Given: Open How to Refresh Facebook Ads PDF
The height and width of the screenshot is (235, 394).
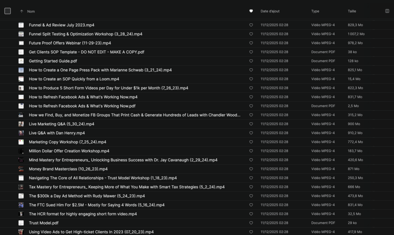Looking at the screenshot, I should 82,106.
